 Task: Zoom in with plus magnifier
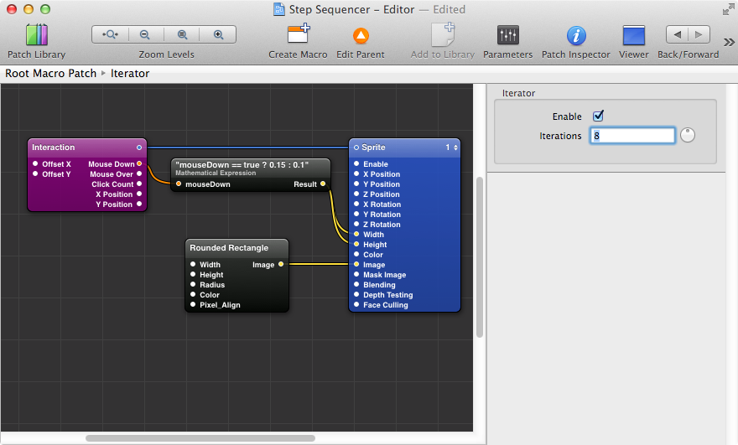pyautogui.click(x=218, y=34)
